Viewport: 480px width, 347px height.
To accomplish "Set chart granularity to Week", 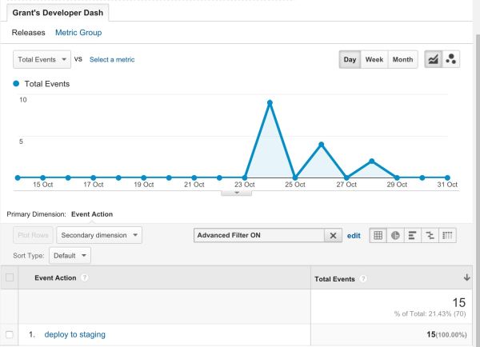I will [374, 59].
